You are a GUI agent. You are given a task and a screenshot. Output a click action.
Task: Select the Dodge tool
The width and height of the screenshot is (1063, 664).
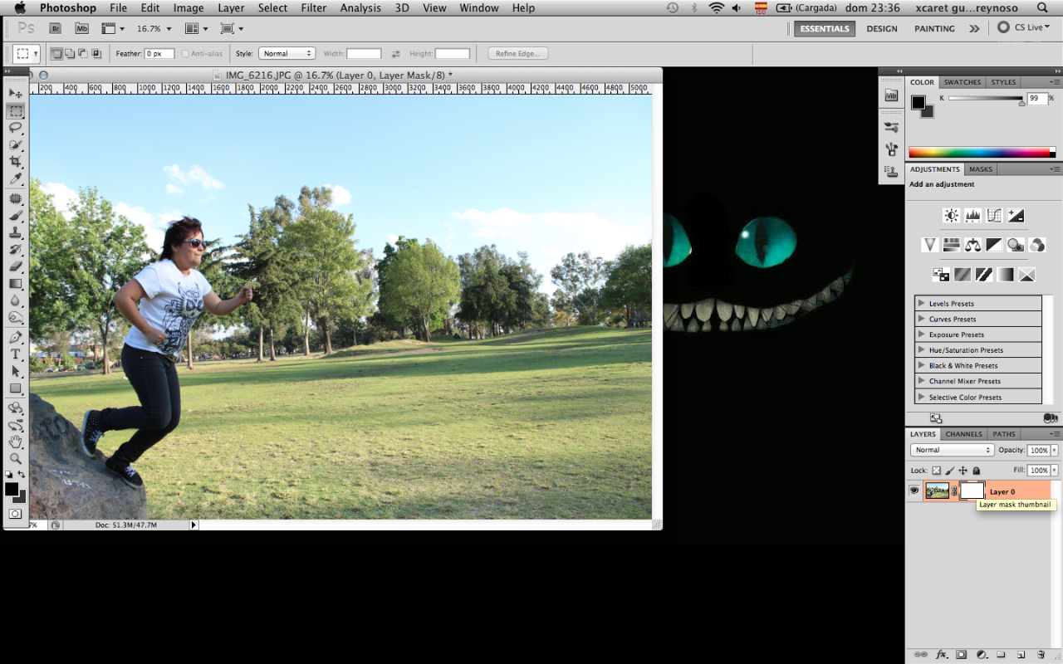point(16,318)
